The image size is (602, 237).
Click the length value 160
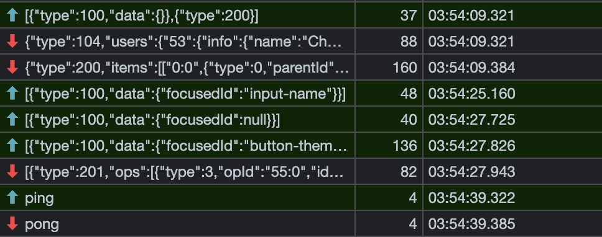pos(405,68)
